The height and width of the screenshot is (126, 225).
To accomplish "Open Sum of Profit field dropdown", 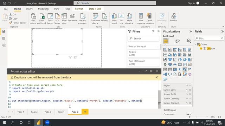I will [187, 94].
